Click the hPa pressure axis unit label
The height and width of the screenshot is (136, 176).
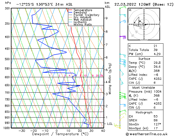8,3
